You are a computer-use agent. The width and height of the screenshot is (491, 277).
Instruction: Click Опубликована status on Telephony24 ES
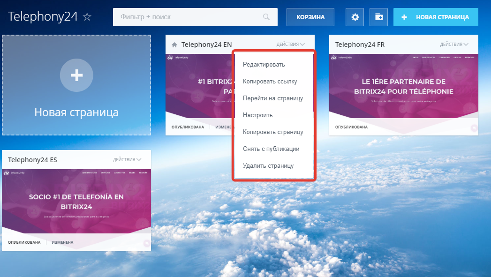(x=24, y=242)
